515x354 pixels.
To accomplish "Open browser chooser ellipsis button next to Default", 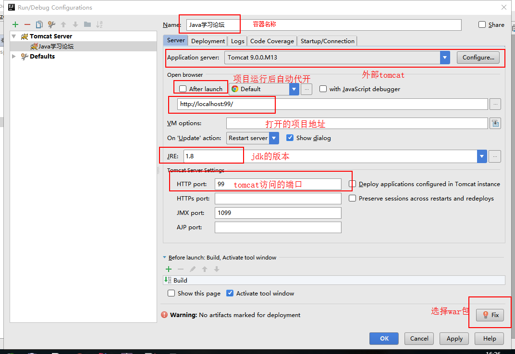I will click(307, 89).
